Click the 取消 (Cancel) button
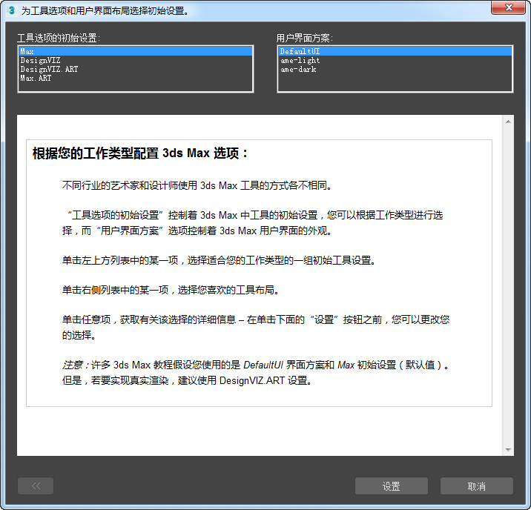531x510 pixels. tap(476, 486)
